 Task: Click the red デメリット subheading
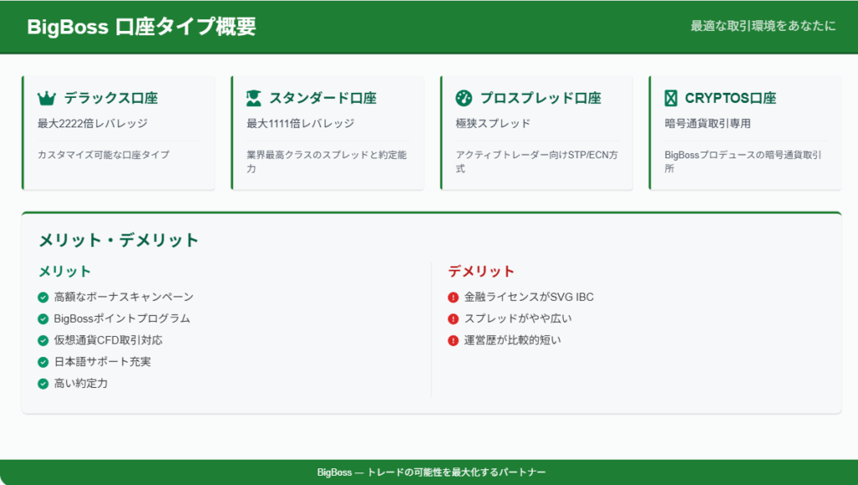(x=481, y=271)
